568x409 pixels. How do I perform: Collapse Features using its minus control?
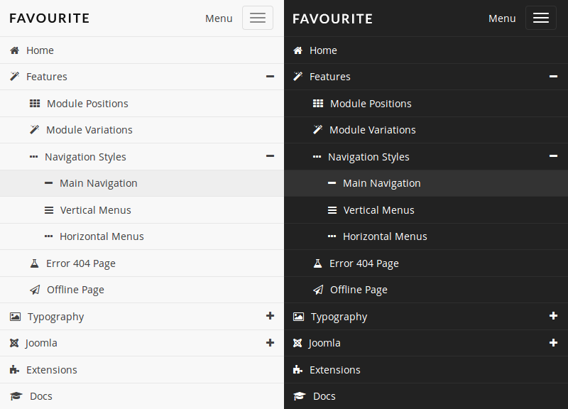[x=270, y=77]
